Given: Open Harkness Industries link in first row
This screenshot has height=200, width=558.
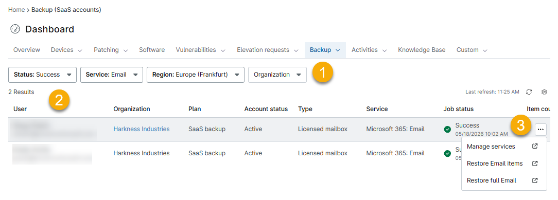Looking at the screenshot, I should tap(141, 129).
